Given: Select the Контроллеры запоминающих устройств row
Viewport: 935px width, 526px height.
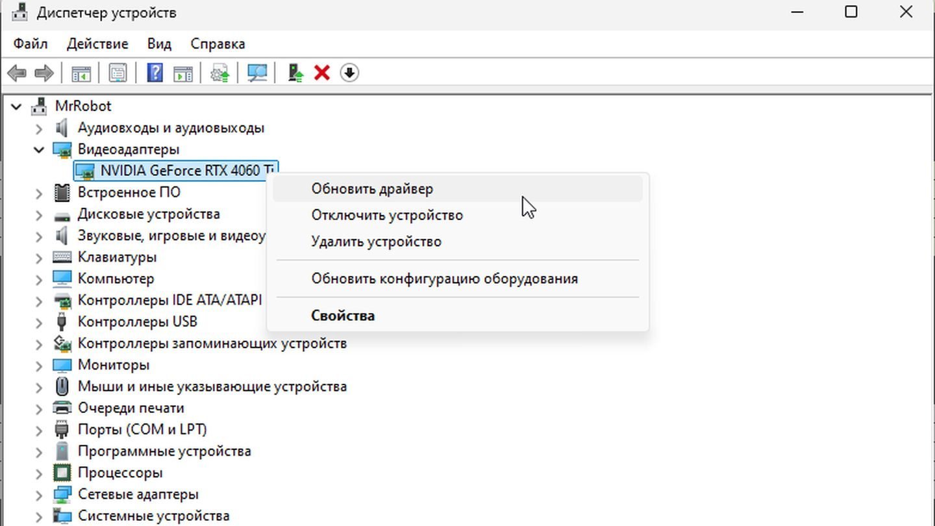Looking at the screenshot, I should [212, 343].
